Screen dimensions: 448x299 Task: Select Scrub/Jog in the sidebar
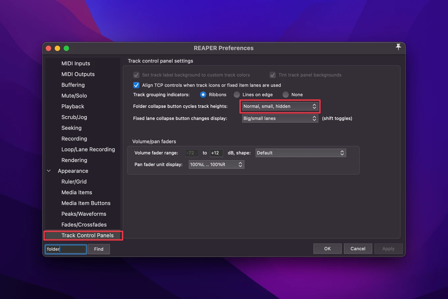click(74, 117)
